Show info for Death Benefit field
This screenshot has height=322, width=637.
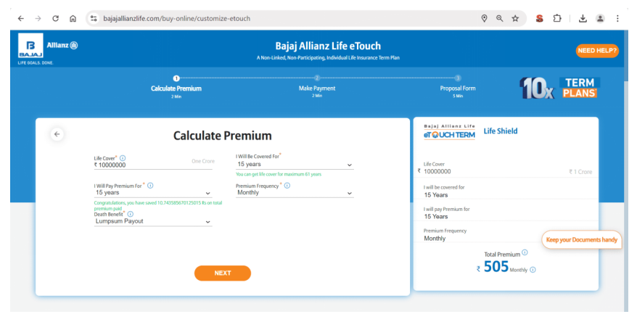[x=131, y=214]
